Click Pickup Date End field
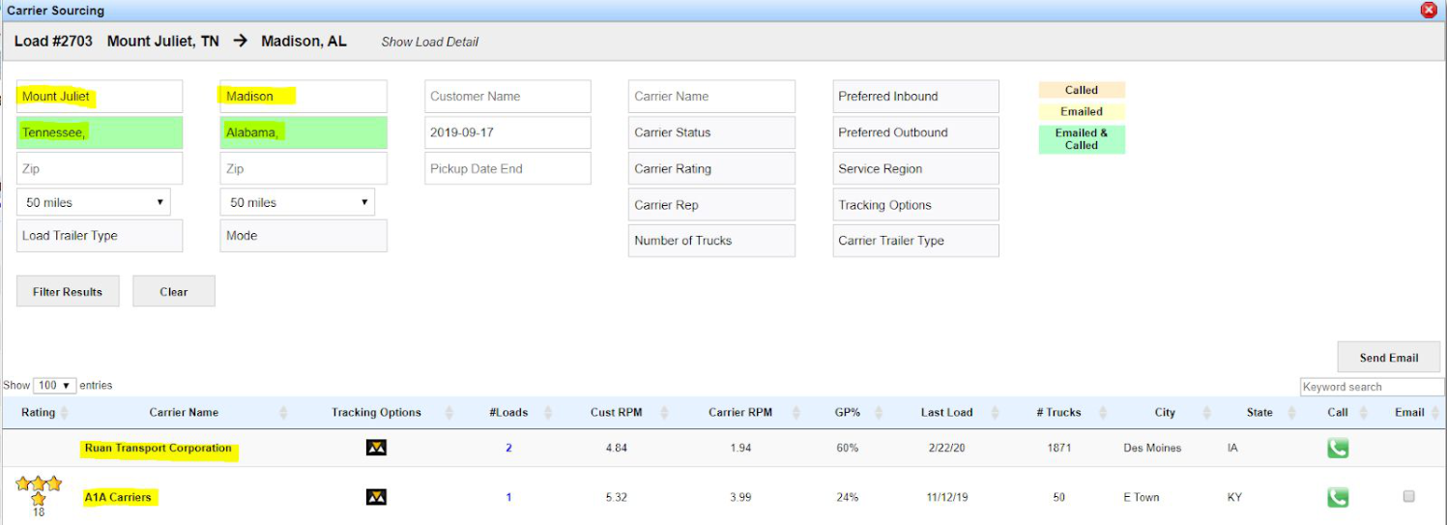 pos(507,168)
